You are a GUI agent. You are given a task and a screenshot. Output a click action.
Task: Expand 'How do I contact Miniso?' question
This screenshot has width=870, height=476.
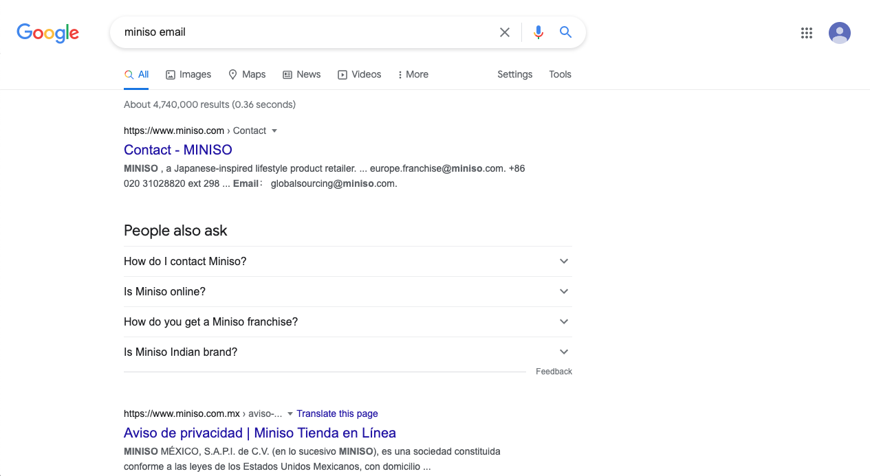[x=347, y=261]
